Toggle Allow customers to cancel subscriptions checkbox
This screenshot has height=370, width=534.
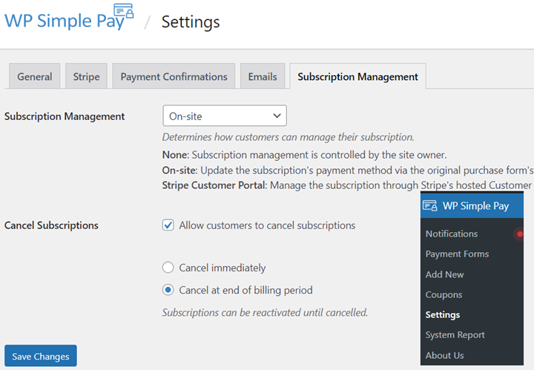(x=168, y=225)
